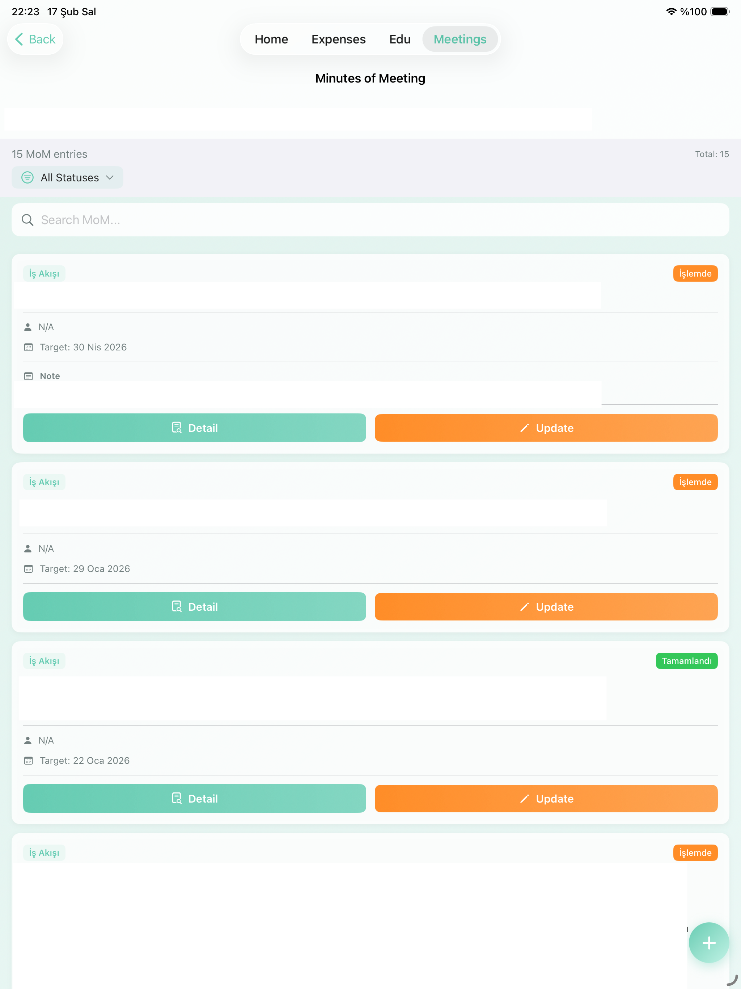The height and width of the screenshot is (989, 741).
Task: Open the Home tab
Action: click(x=271, y=39)
